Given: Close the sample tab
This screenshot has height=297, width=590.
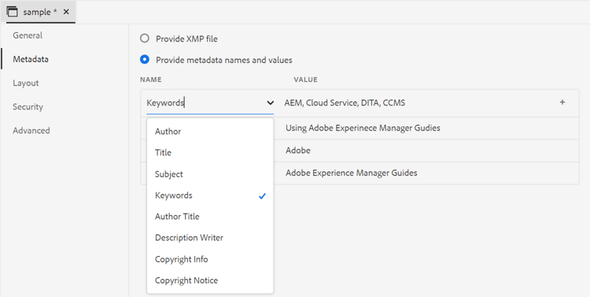Looking at the screenshot, I should tap(66, 12).
